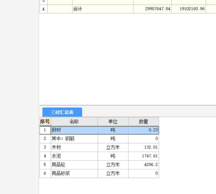Select the 木材 name cell
This screenshot has width=216, height=194.
tap(74, 147)
